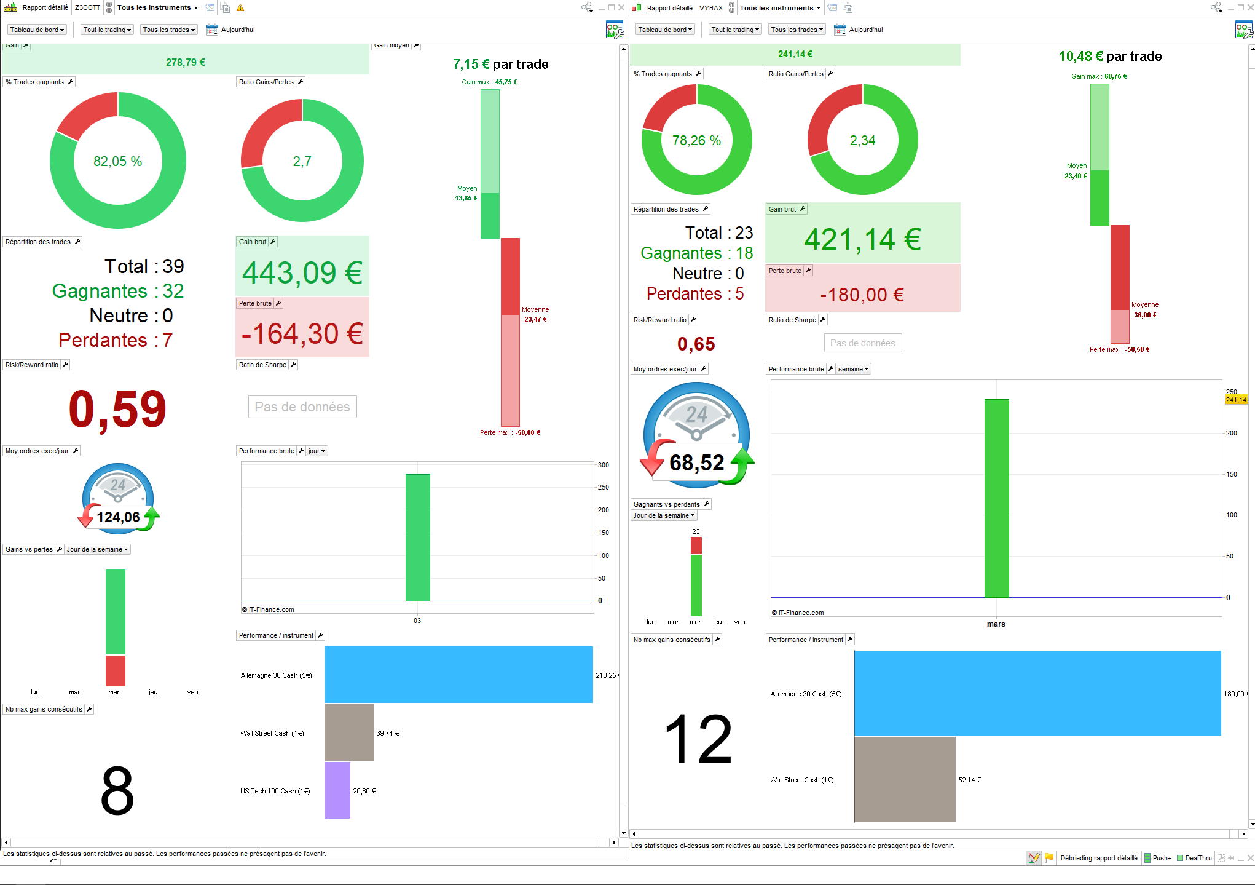Open 'Tout le trading' menu in right panel

735,30
